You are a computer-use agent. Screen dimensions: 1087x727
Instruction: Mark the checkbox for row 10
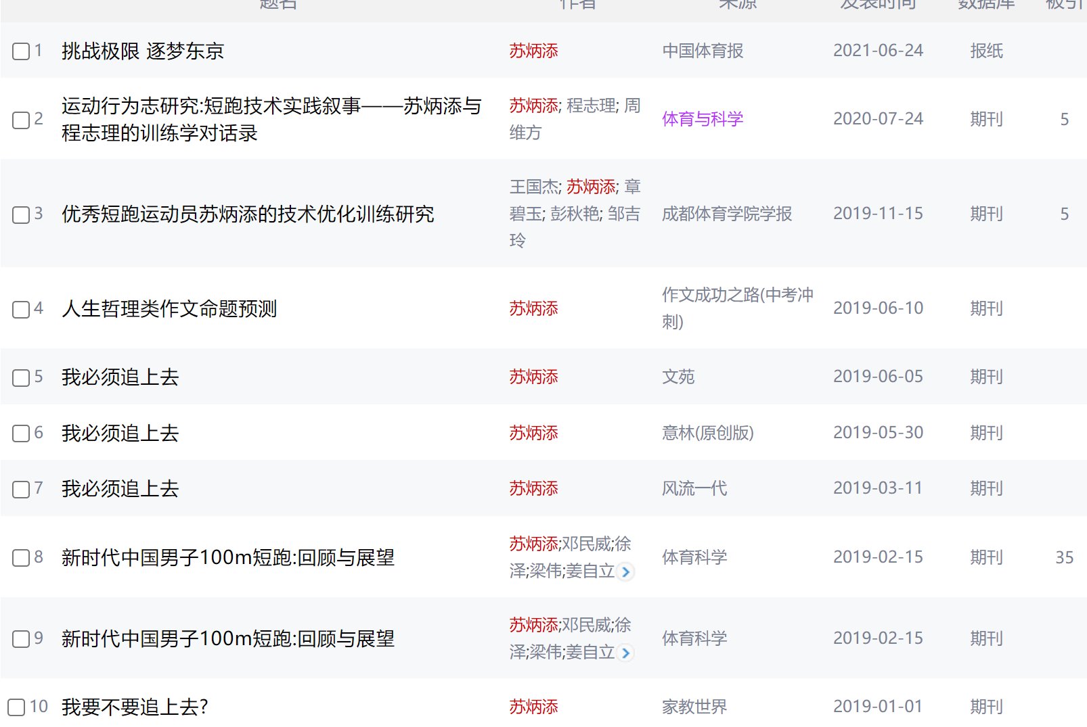[x=16, y=707]
